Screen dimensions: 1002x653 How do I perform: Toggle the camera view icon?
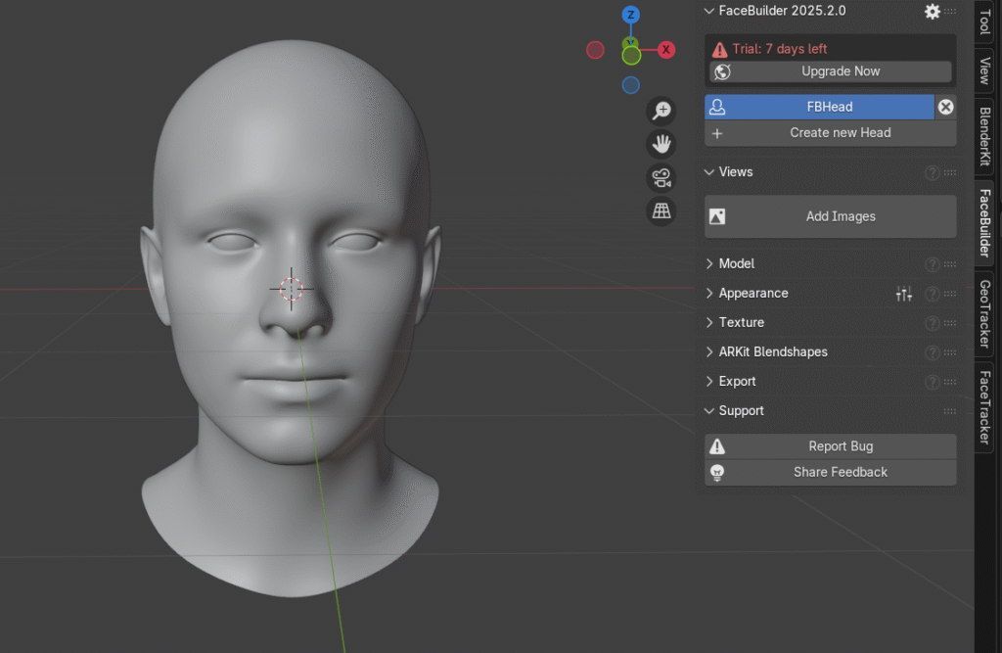pos(662,177)
